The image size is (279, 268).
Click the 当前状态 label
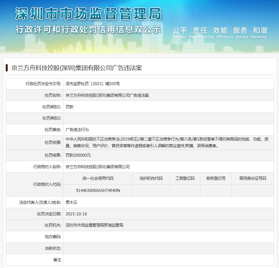pos(53,248)
